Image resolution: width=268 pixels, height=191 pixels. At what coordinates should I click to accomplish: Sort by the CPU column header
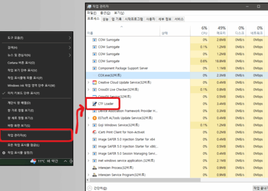point(199,30)
